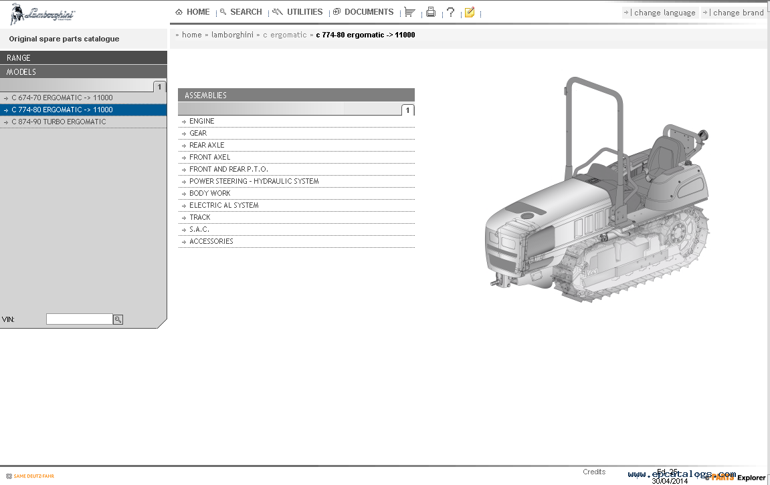The height and width of the screenshot is (485, 770).
Task: Open the UTILITIES menu
Action: (x=298, y=12)
